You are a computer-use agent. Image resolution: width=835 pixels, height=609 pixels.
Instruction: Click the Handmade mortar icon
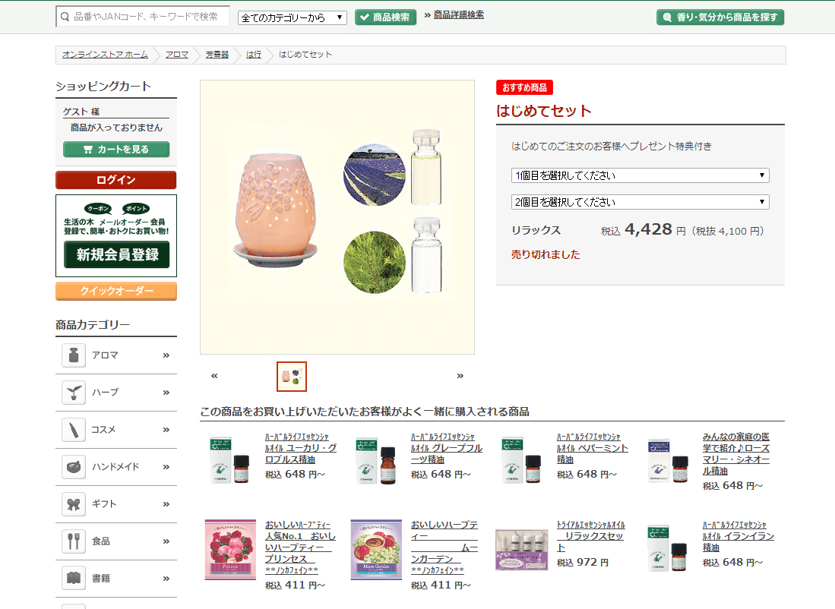click(x=74, y=467)
